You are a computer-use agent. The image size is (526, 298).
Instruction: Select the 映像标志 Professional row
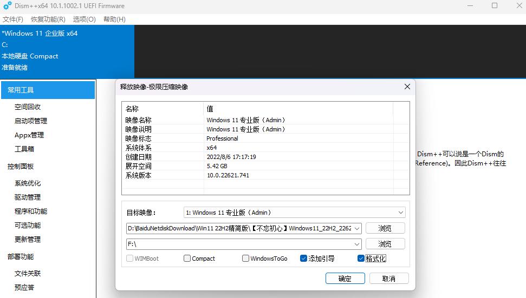click(265, 138)
